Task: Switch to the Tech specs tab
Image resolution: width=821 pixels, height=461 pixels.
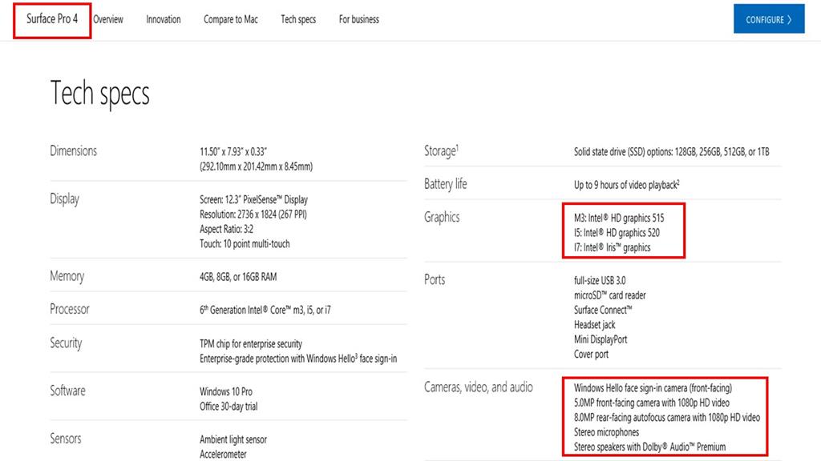Action: coord(298,19)
